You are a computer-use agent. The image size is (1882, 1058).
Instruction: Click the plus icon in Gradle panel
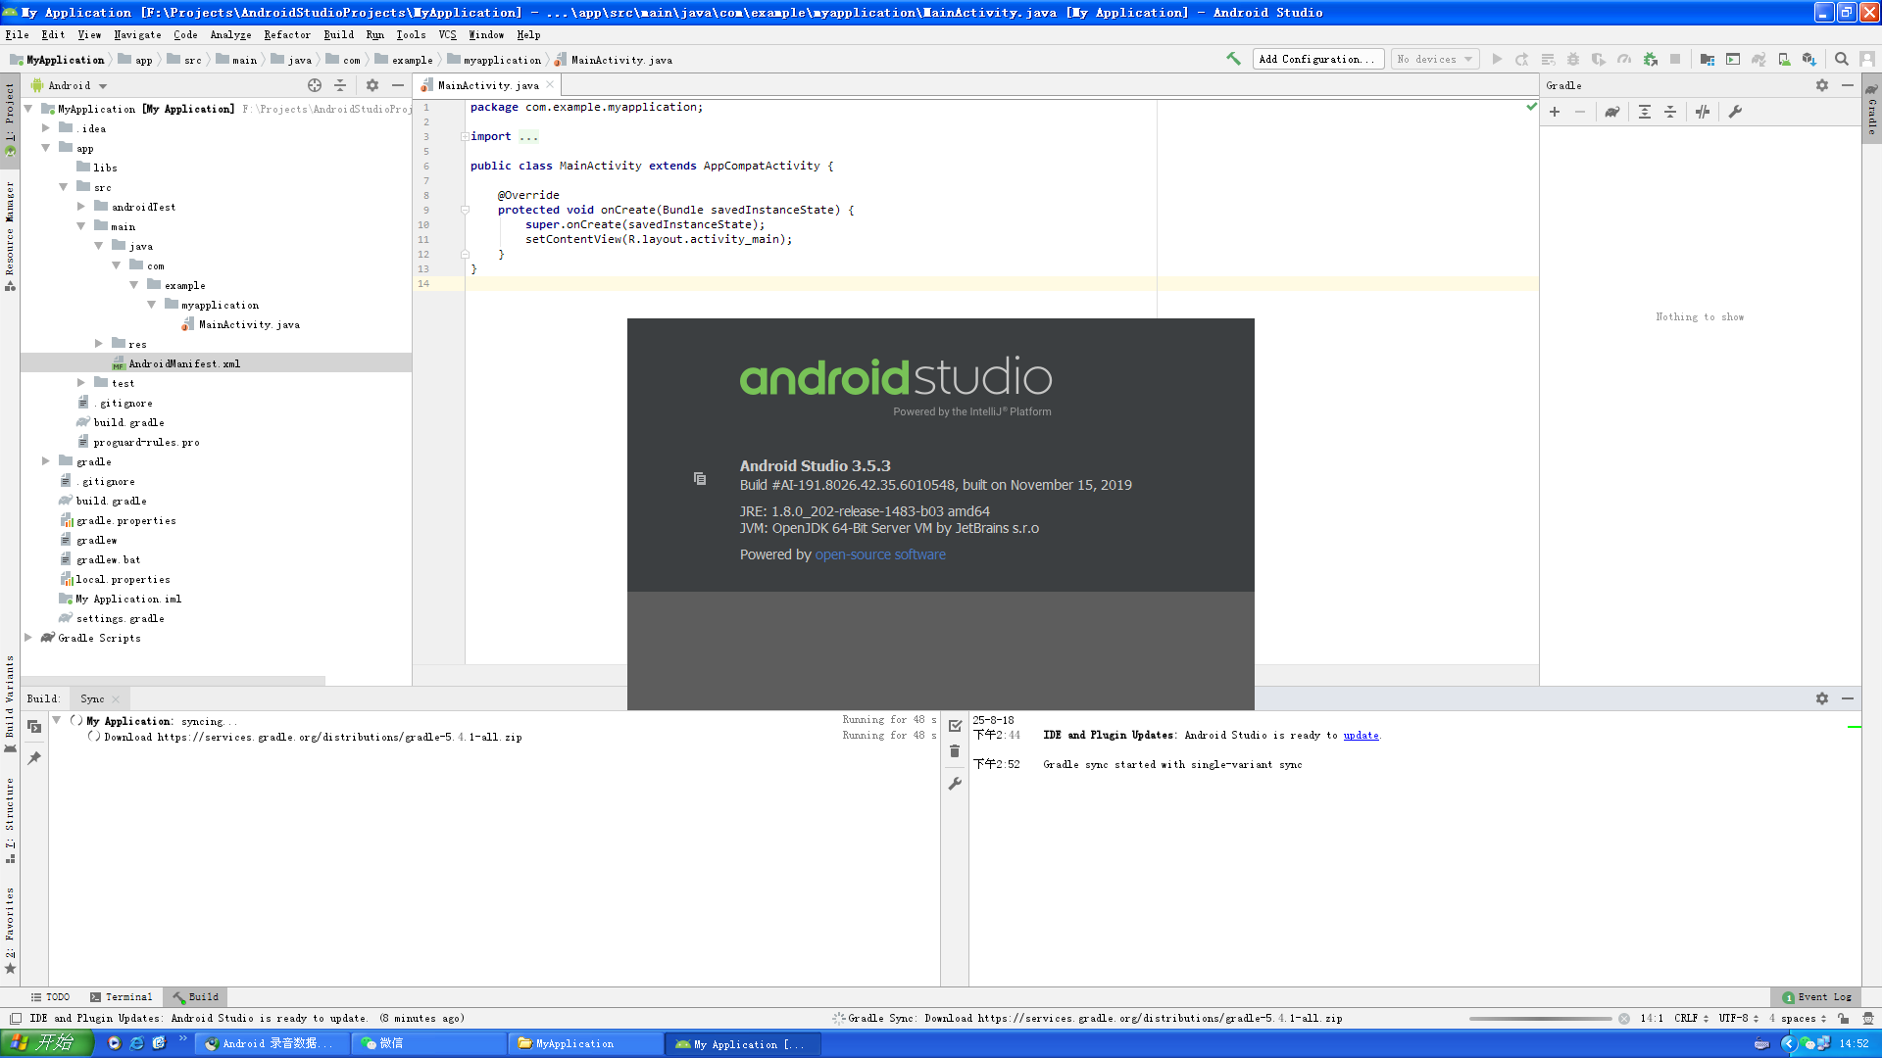click(1555, 112)
